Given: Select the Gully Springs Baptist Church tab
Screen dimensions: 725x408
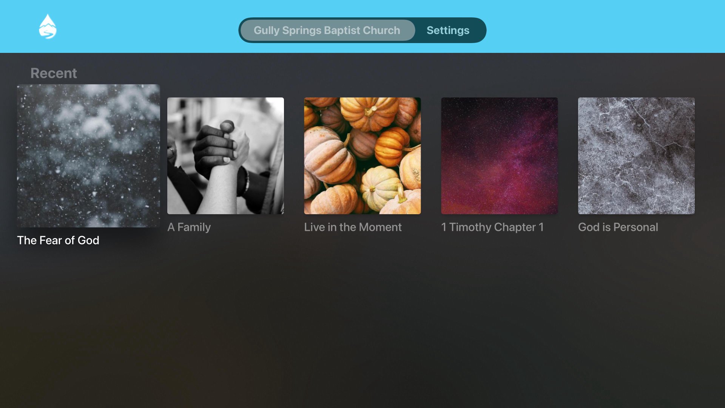Looking at the screenshot, I should (327, 30).
